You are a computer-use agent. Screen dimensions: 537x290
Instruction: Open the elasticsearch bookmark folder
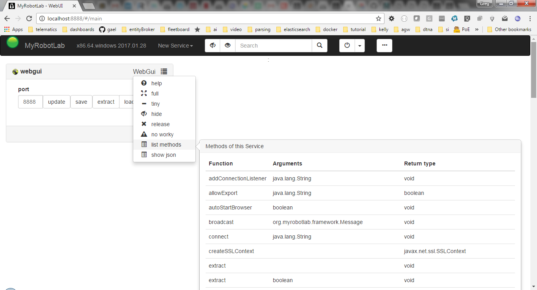293,29
